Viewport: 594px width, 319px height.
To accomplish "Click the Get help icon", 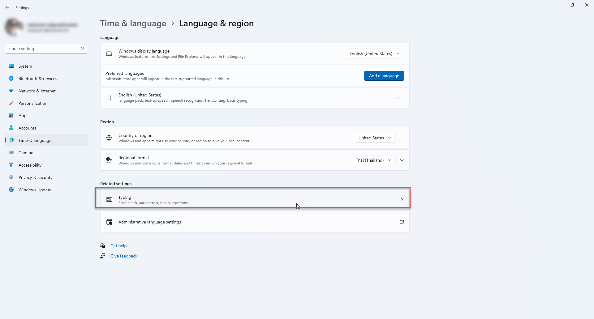I will tap(103, 246).
